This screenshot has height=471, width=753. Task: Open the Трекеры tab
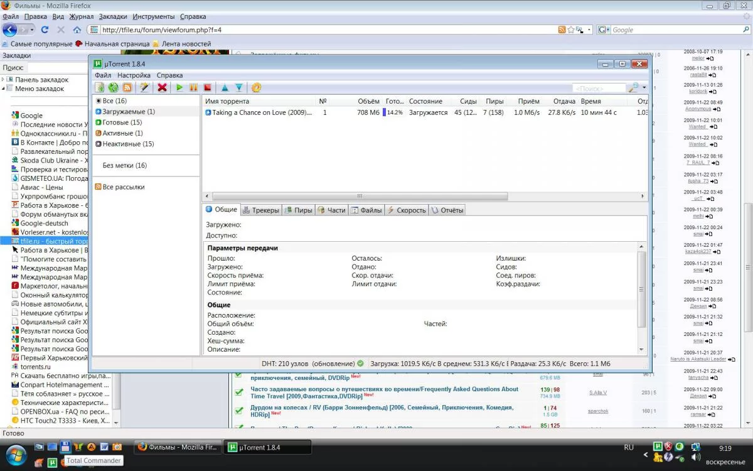click(x=261, y=210)
